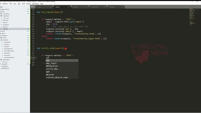
Task: Click the tab navigation forward arrow
Action: pos(33,7)
